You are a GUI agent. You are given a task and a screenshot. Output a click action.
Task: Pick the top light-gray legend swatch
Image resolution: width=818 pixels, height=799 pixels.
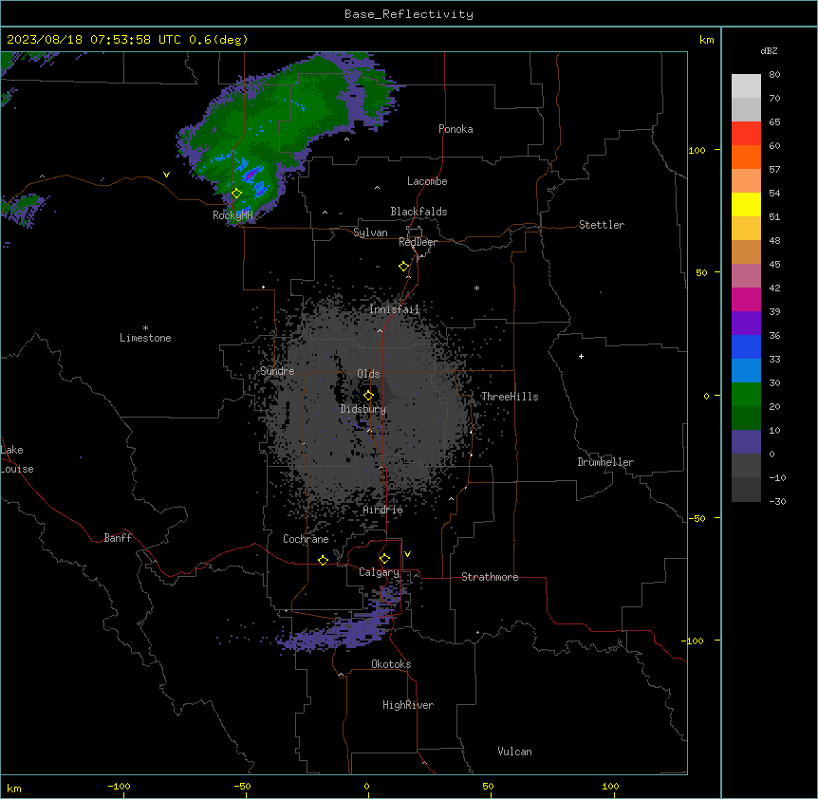(x=746, y=86)
